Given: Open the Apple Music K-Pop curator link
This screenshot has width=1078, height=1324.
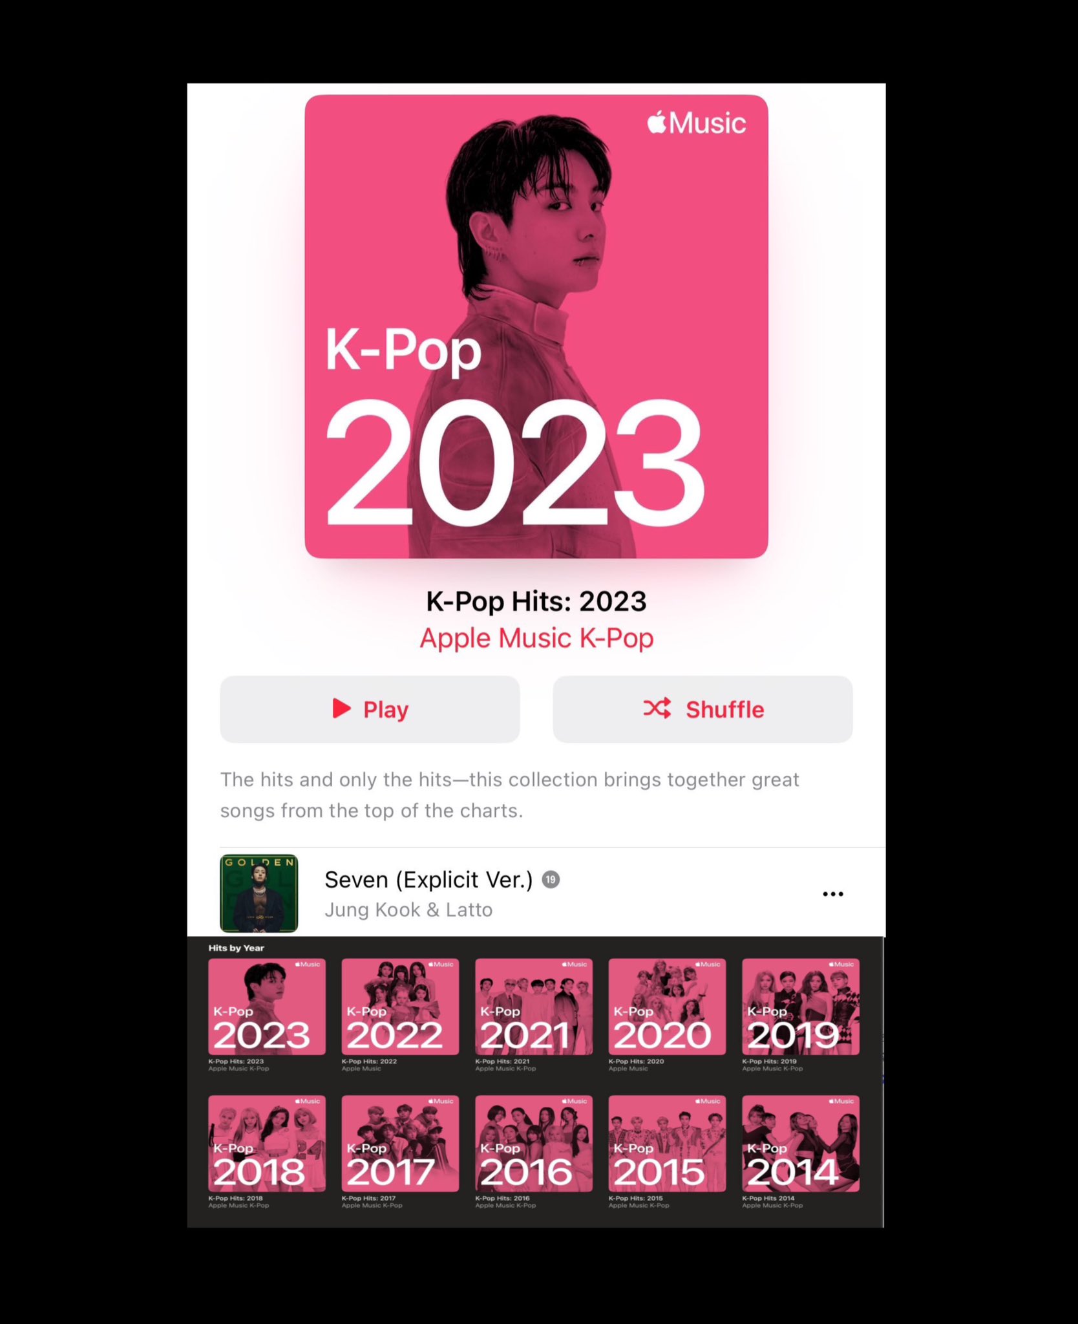Looking at the screenshot, I should coord(536,638).
